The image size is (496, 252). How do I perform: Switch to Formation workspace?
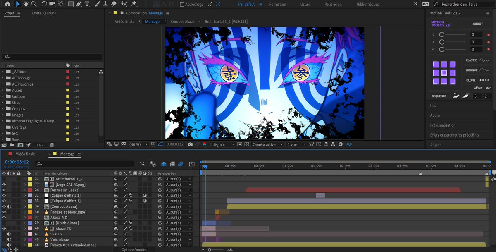click(x=278, y=4)
